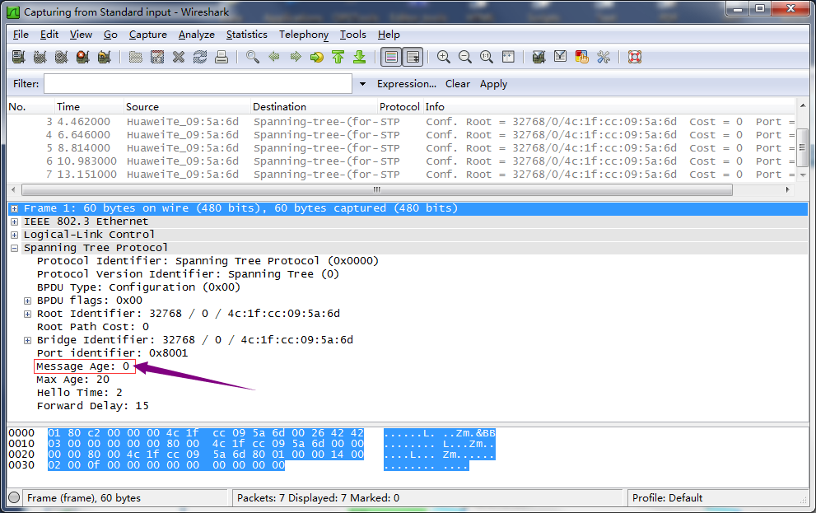Open the Filter history dropdown arrow
The height and width of the screenshot is (513, 816).
pos(363,84)
